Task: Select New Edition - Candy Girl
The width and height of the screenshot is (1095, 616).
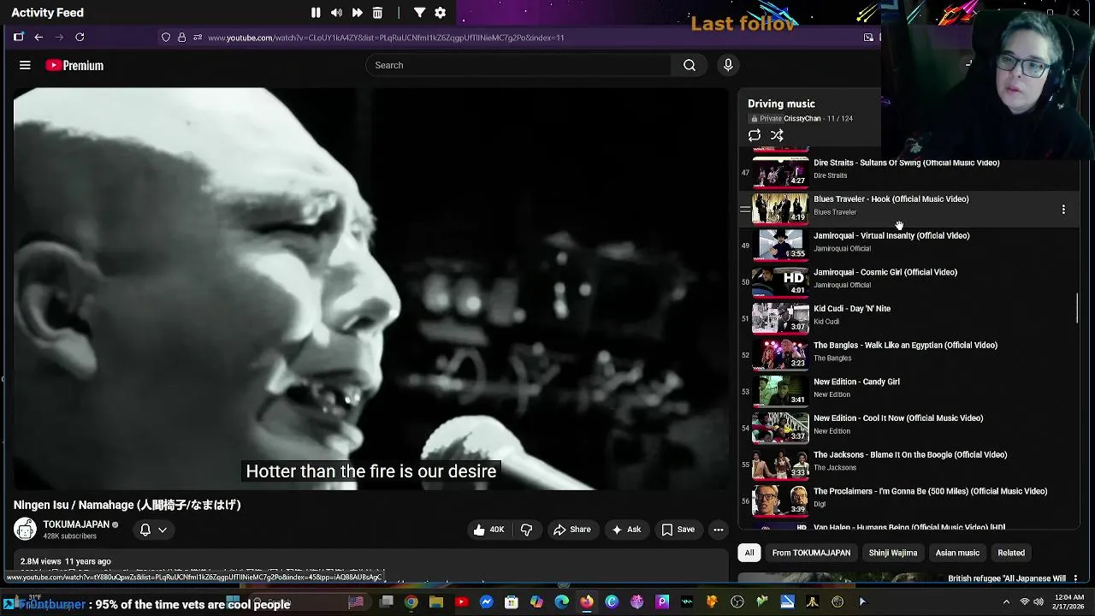Action: click(856, 382)
